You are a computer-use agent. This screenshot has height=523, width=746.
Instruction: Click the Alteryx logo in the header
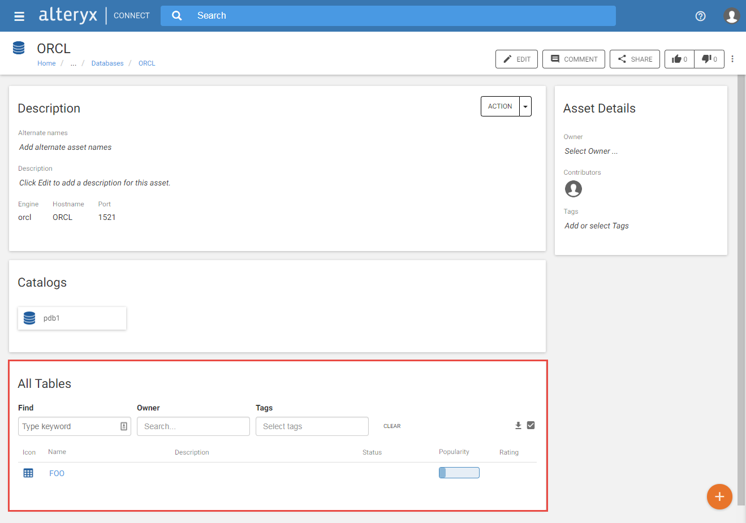(x=67, y=15)
